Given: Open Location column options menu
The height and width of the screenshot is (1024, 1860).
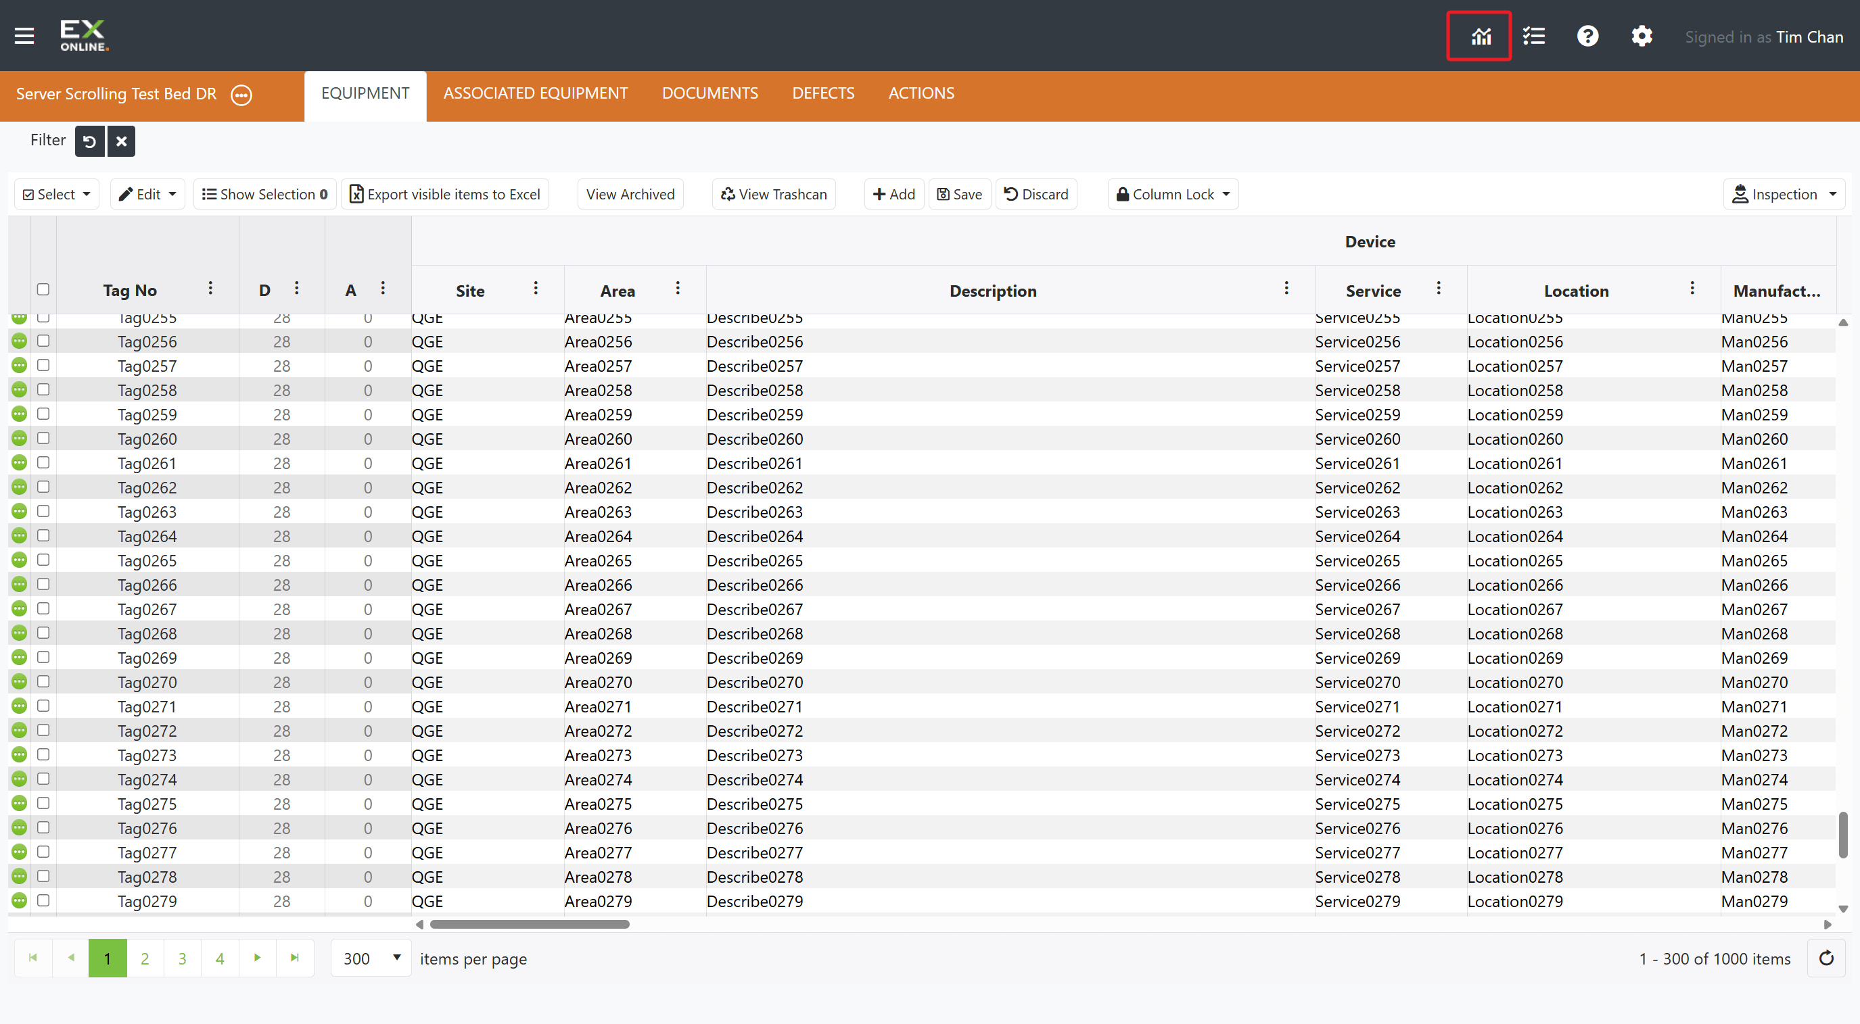Looking at the screenshot, I should click(x=1692, y=289).
